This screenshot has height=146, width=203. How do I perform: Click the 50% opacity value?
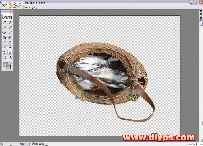point(22,144)
